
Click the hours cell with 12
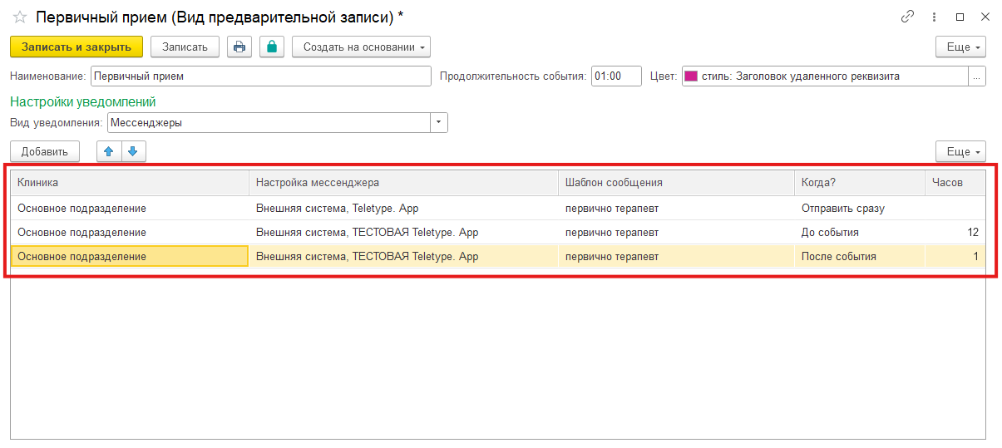pyautogui.click(x=955, y=233)
